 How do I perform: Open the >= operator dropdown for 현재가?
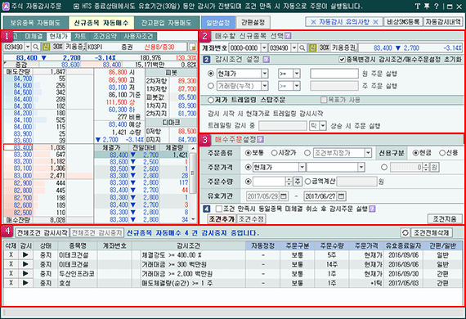tap(296, 74)
